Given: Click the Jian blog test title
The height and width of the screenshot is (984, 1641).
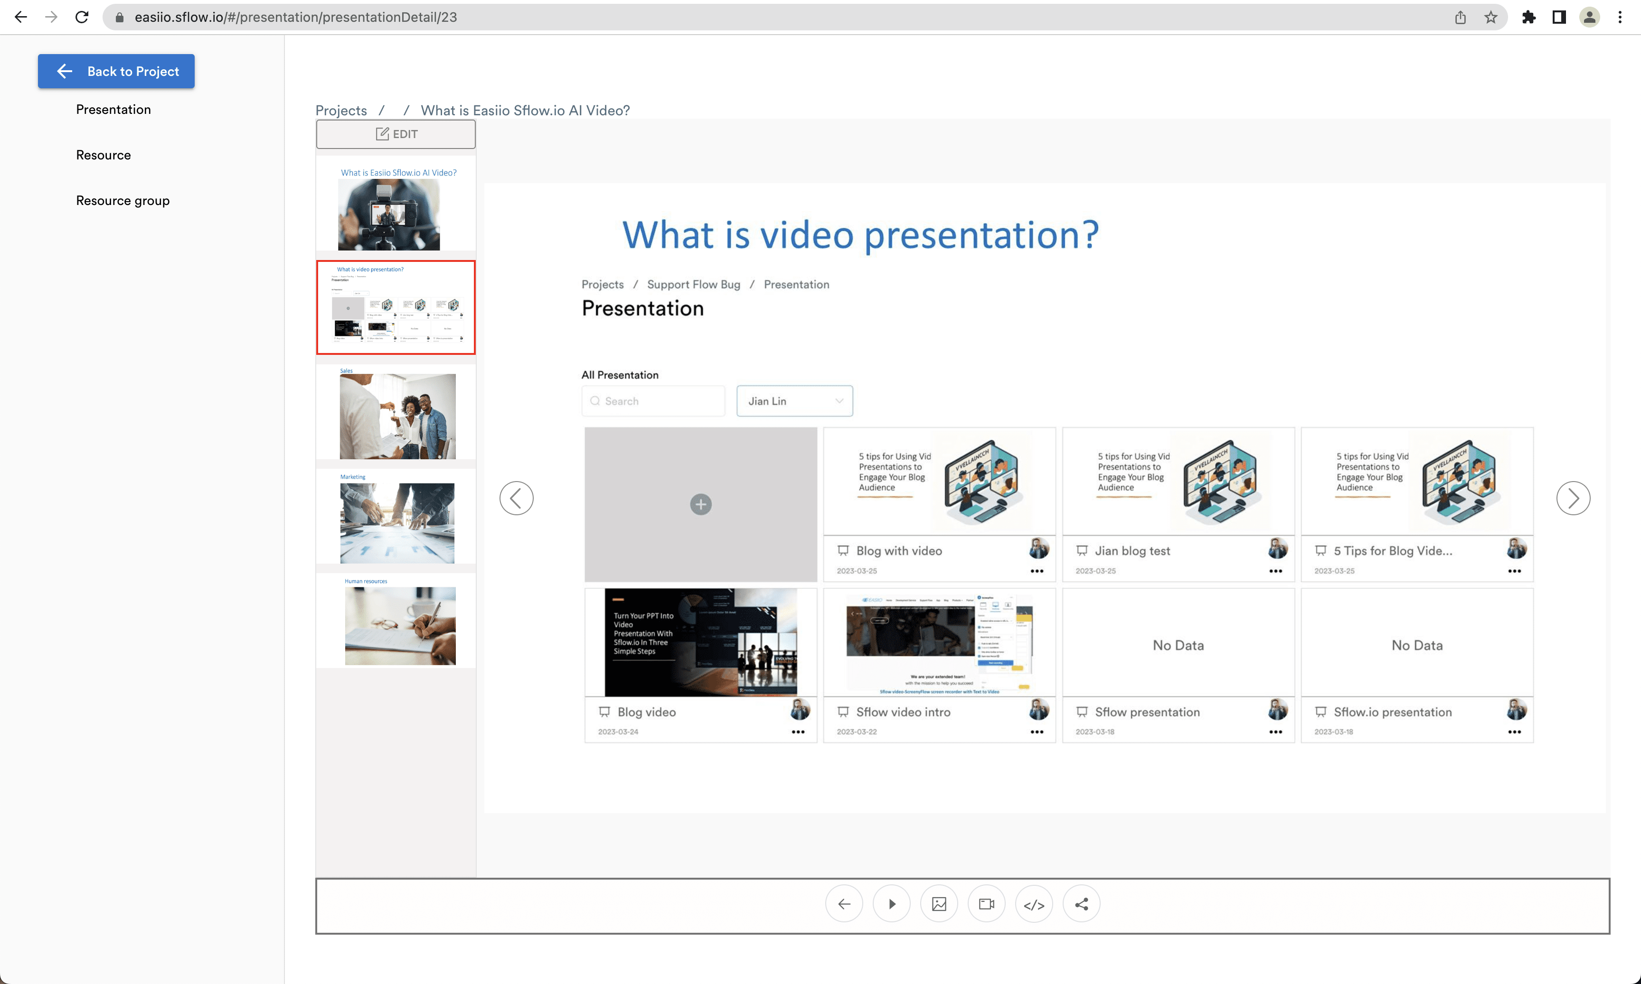Looking at the screenshot, I should tap(1132, 551).
